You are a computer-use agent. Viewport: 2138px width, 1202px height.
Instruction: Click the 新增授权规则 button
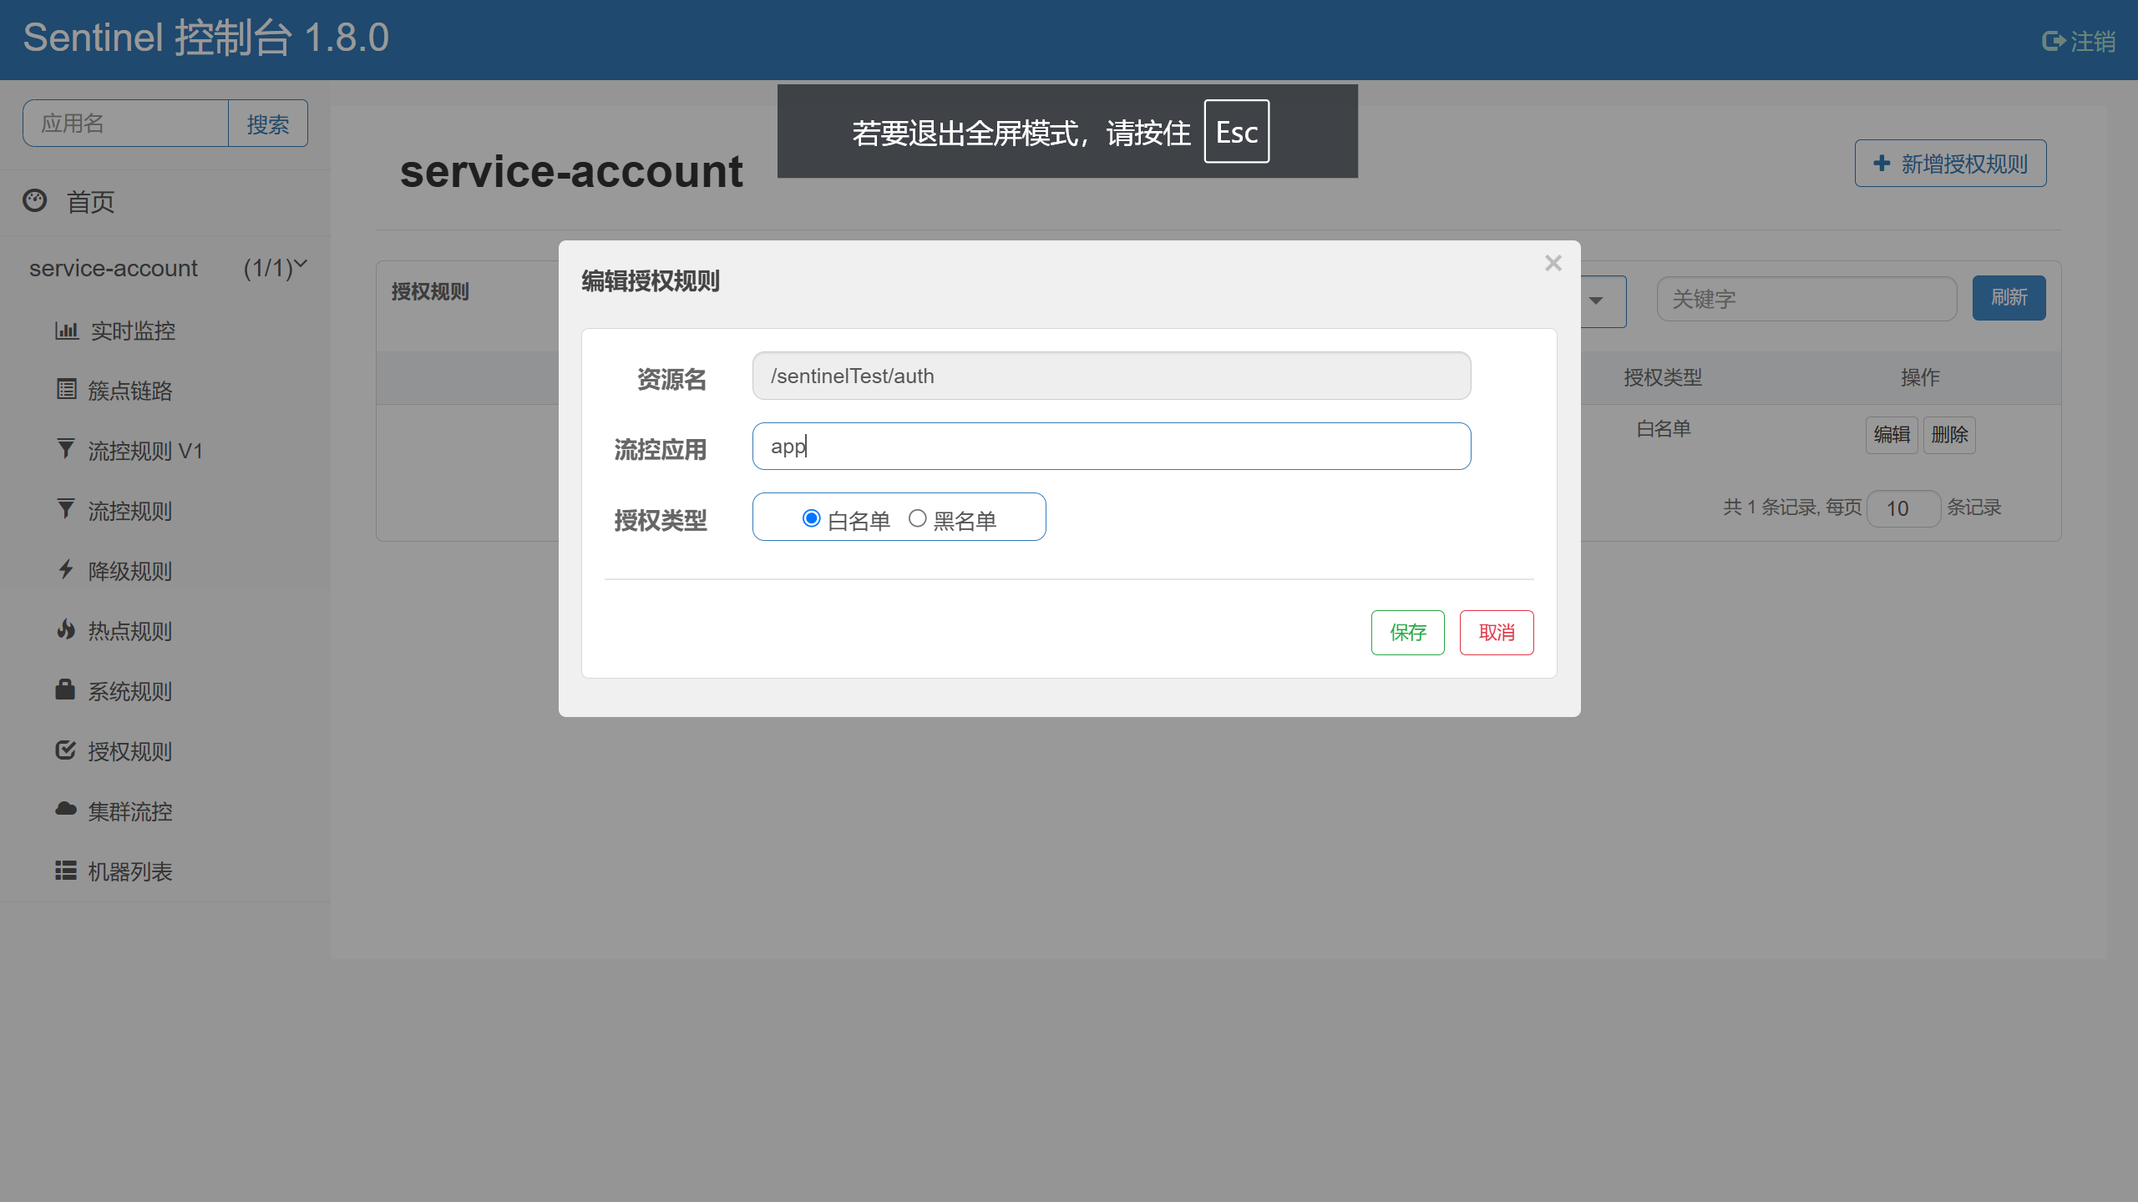click(1950, 164)
